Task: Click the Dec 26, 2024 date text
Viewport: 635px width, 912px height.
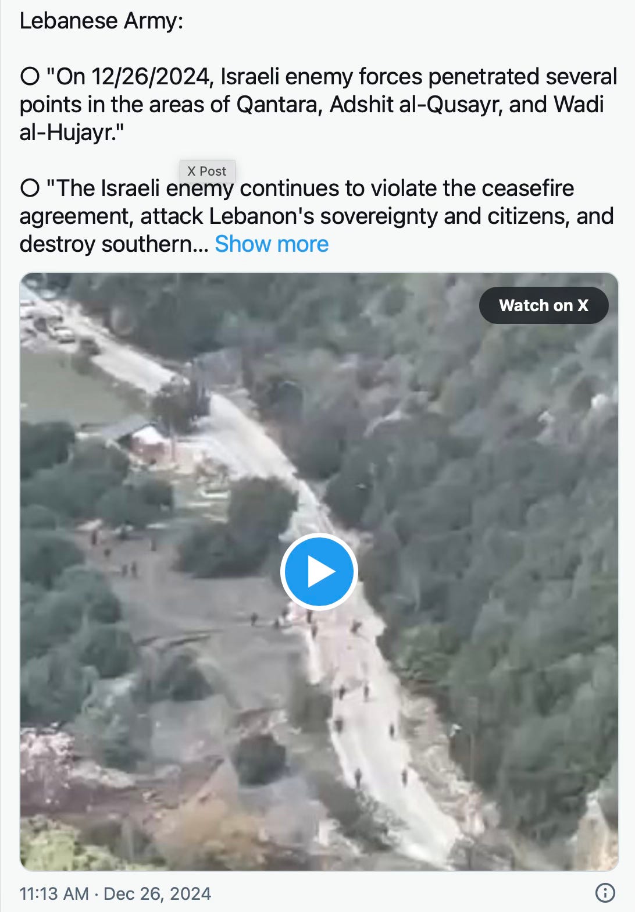Action: click(158, 893)
